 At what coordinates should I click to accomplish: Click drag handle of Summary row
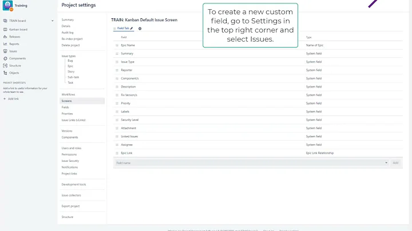[117, 54]
